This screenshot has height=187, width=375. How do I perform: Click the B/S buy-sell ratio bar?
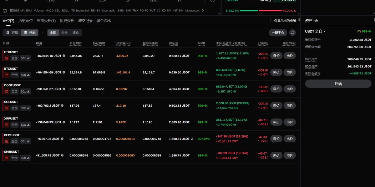pos(261,11)
